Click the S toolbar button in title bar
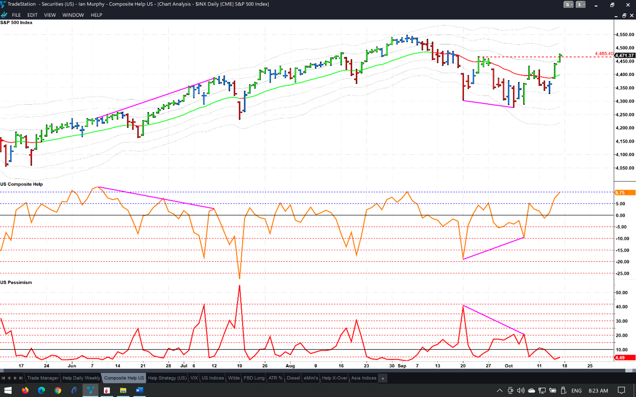 [x=568, y=5]
